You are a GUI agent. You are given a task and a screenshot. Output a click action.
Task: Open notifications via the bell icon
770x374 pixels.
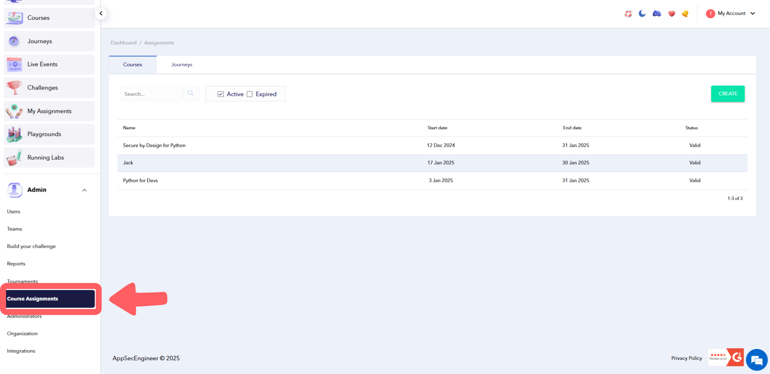click(x=685, y=13)
